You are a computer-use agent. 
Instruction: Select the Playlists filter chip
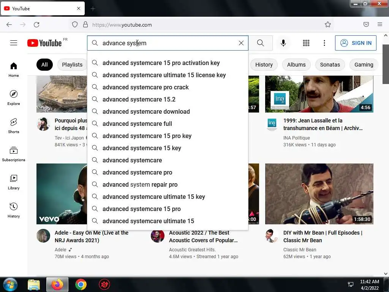(72, 65)
